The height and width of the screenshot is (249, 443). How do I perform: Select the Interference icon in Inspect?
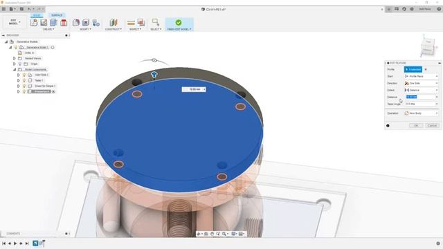pos(141,22)
